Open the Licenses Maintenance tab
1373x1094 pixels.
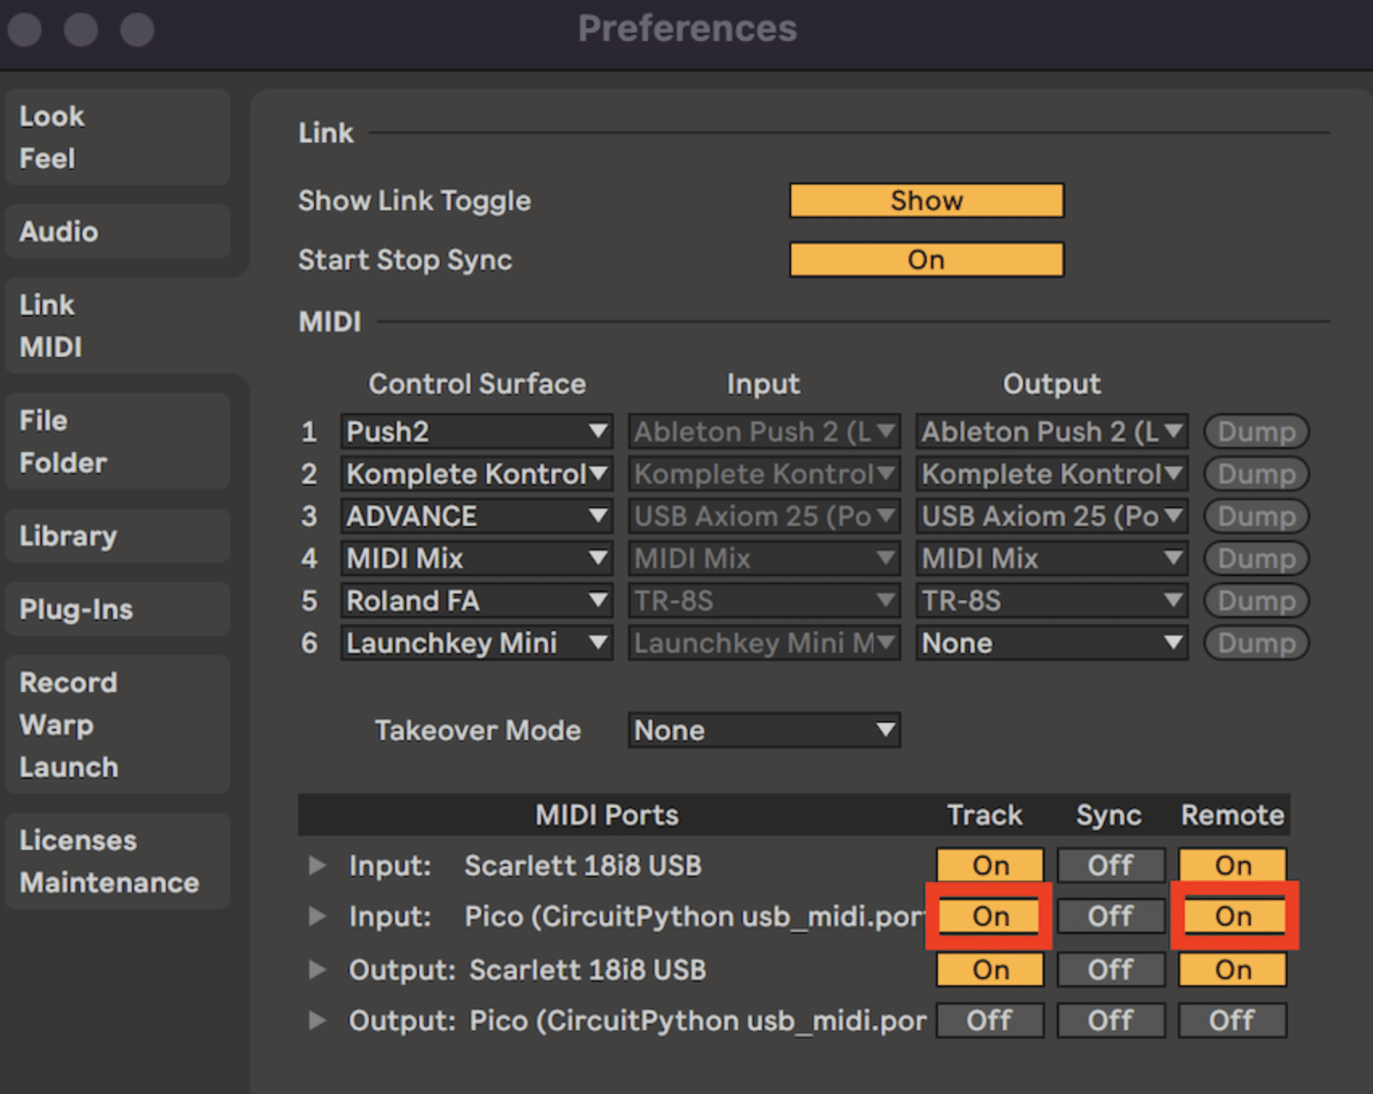pos(118,861)
